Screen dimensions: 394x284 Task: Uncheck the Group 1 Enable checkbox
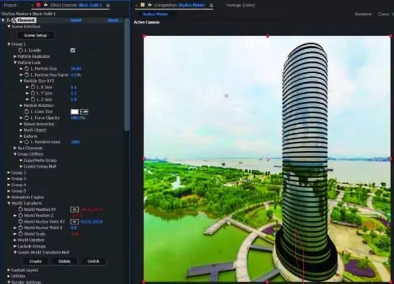(x=73, y=50)
